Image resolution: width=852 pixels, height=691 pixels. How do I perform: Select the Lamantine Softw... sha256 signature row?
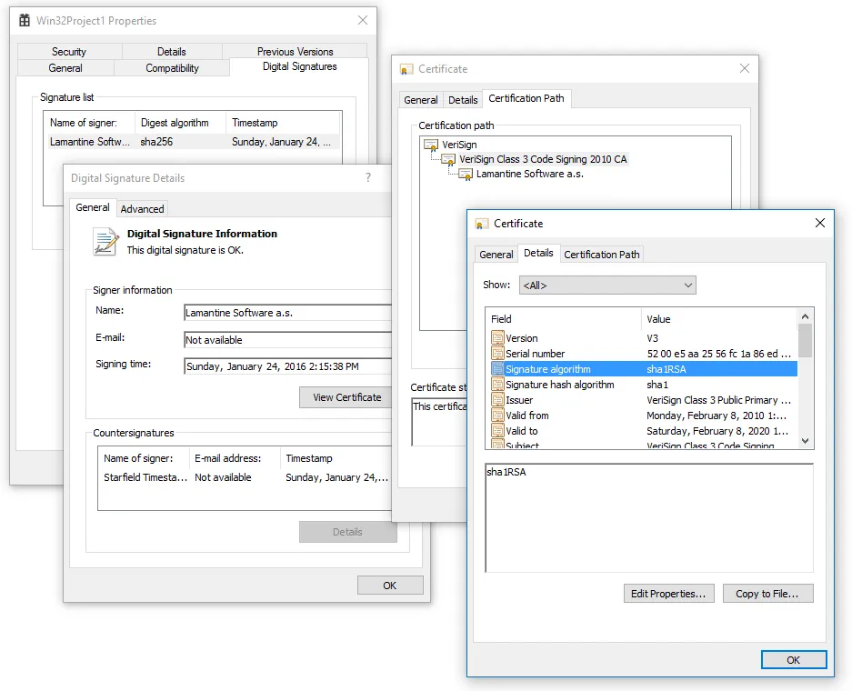[193, 142]
